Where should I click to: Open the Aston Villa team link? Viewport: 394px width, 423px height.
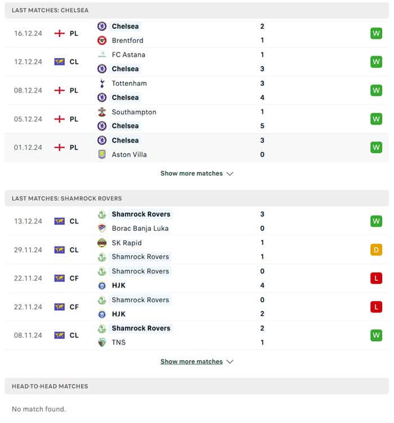click(129, 155)
